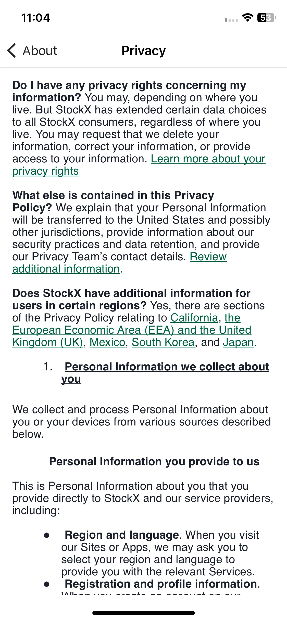Tap the Region and language bullet
This screenshot has width=287, height=621.
[122, 535]
